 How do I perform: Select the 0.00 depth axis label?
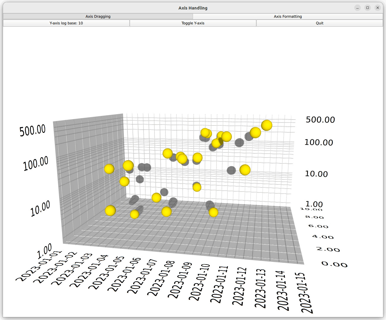pos(334,264)
